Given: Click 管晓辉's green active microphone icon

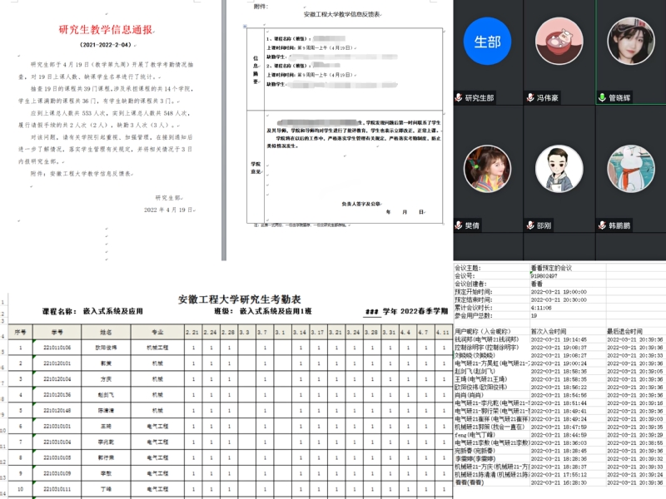Looking at the screenshot, I should [602, 97].
